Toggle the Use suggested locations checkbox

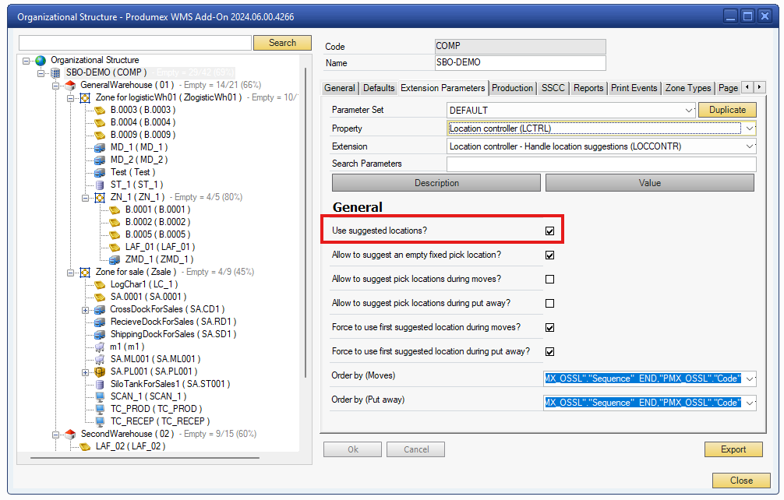(x=550, y=230)
